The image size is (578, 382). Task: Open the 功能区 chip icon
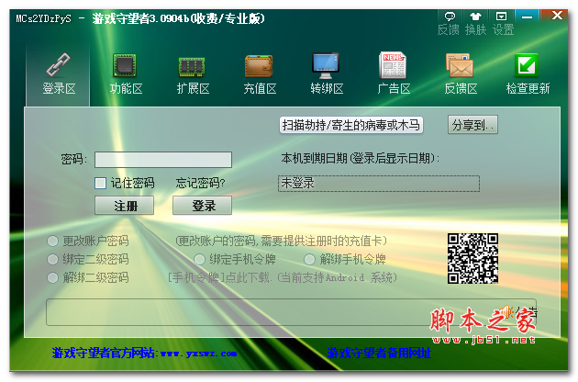tap(126, 66)
